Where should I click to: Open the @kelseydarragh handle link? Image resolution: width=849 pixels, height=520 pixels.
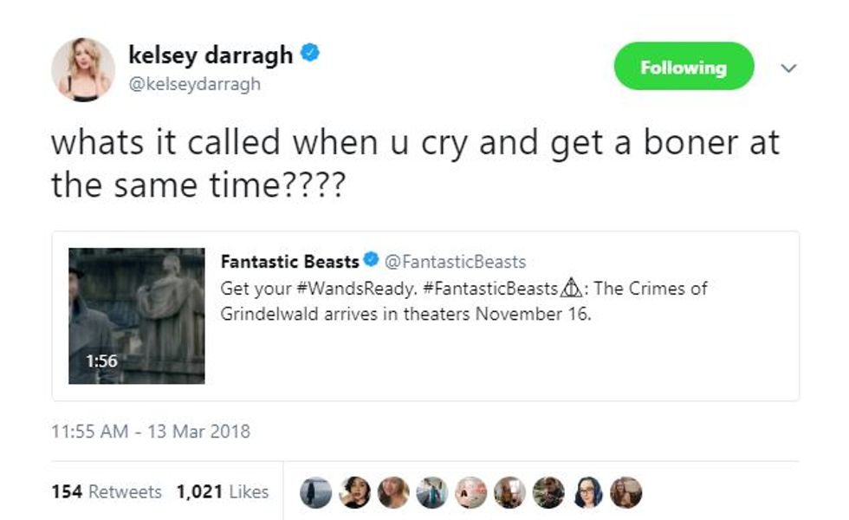coord(194,85)
